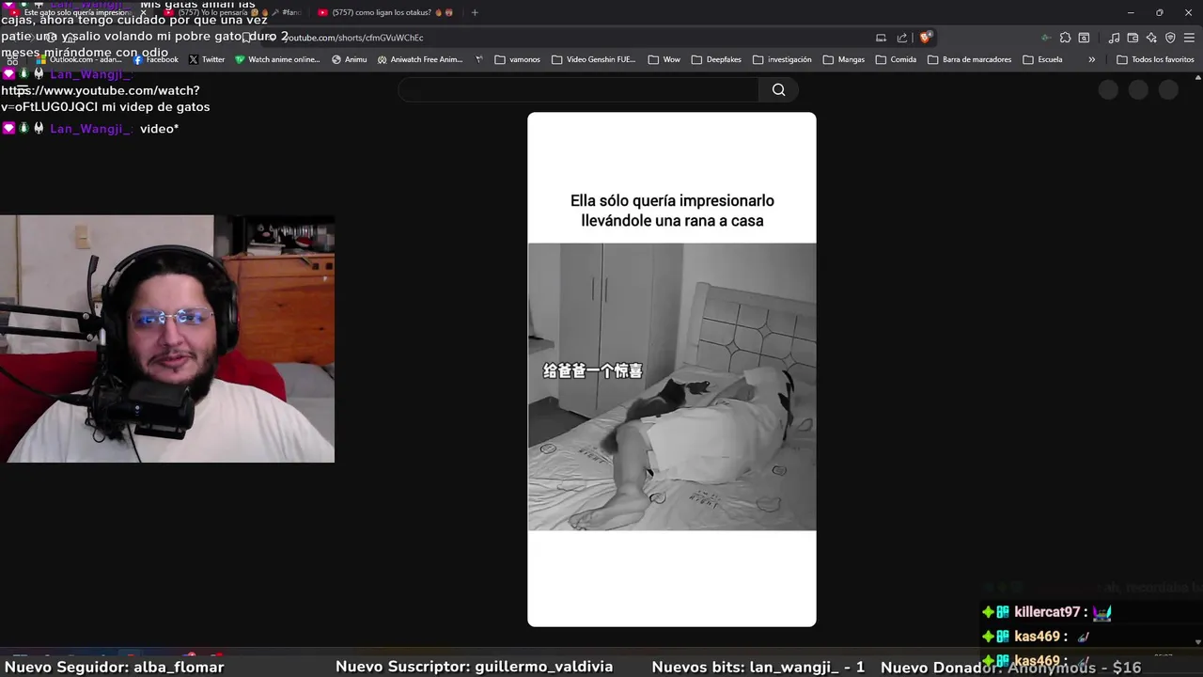Open 'Watch anime online' bookmark
Viewport: 1203px width, 677px height.
click(277, 59)
